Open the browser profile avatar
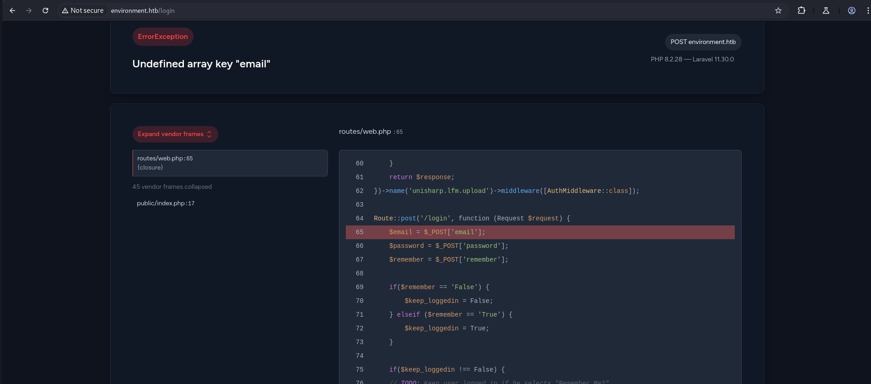 tap(852, 11)
